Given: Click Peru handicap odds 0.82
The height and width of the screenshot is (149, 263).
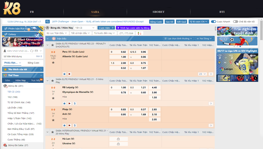Looking at the screenshot, I should 119,52.
